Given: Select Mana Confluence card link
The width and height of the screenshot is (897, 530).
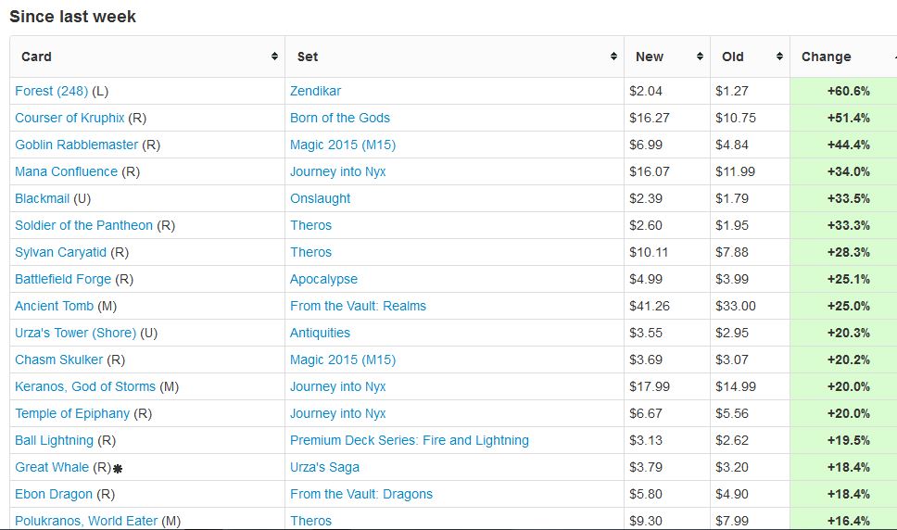Looking at the screenshot, I should pyautogui.click(x=66, y=171).
